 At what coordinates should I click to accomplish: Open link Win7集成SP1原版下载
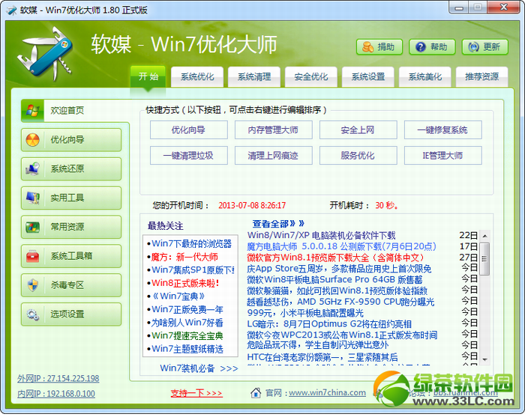pos(193,270)
